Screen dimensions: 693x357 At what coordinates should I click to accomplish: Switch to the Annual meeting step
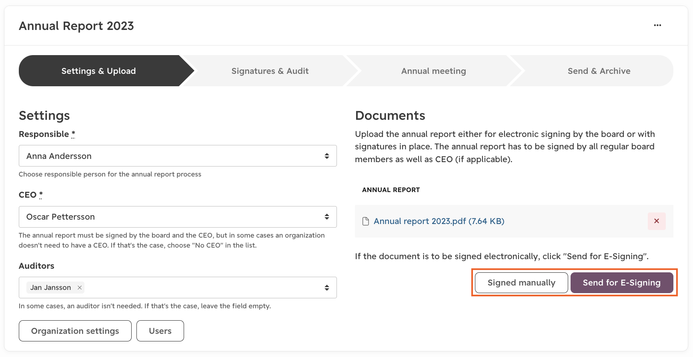pyautogui.click(x=434, y=71)
